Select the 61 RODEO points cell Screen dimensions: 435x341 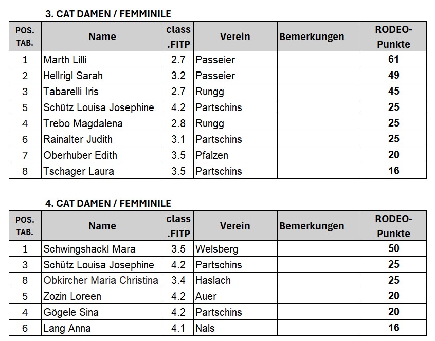coord(394,59)
